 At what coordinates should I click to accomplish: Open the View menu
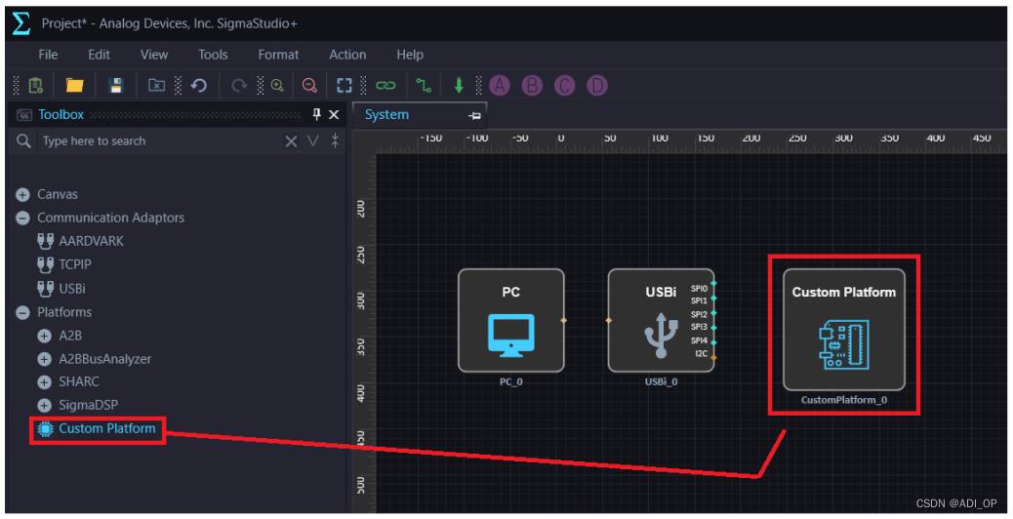tap(154, 55)
